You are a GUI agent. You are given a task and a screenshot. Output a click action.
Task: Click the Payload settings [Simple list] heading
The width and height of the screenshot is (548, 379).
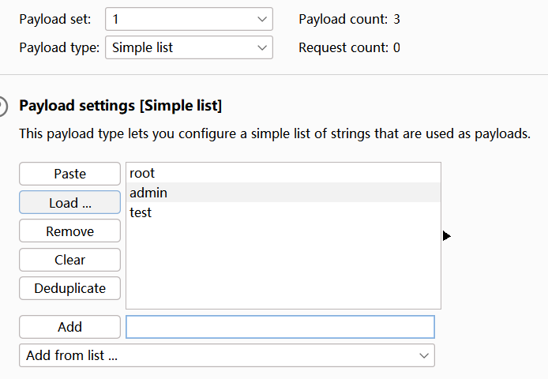[121, 106]
